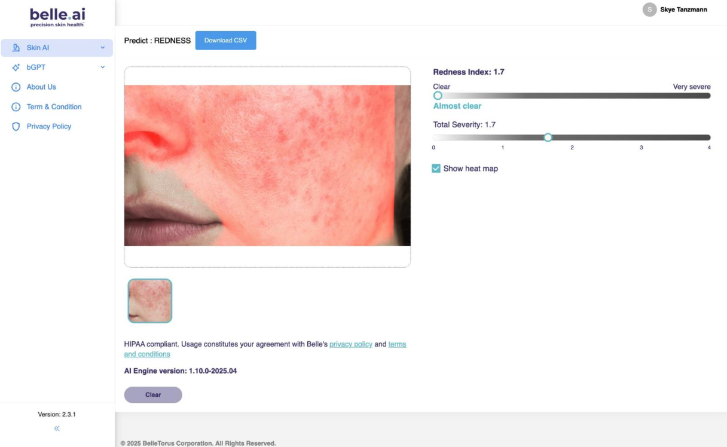Click the bGPT sparkle icon
This screenshot has height=447, width=727.
click(x=16, y=68)
